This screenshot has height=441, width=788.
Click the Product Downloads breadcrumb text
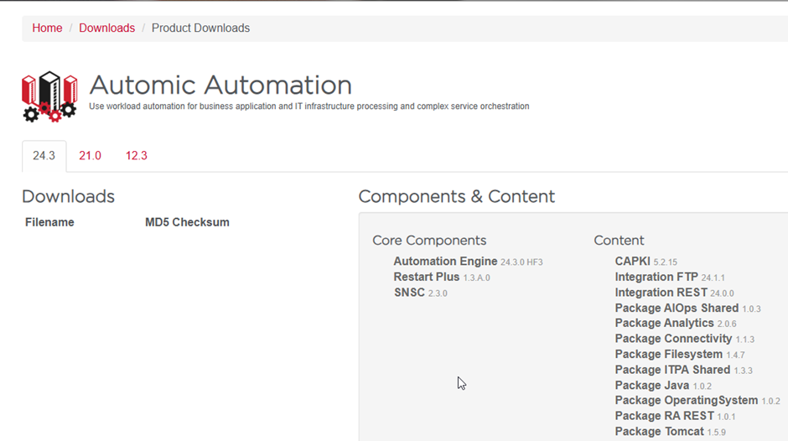pos(200,29)
